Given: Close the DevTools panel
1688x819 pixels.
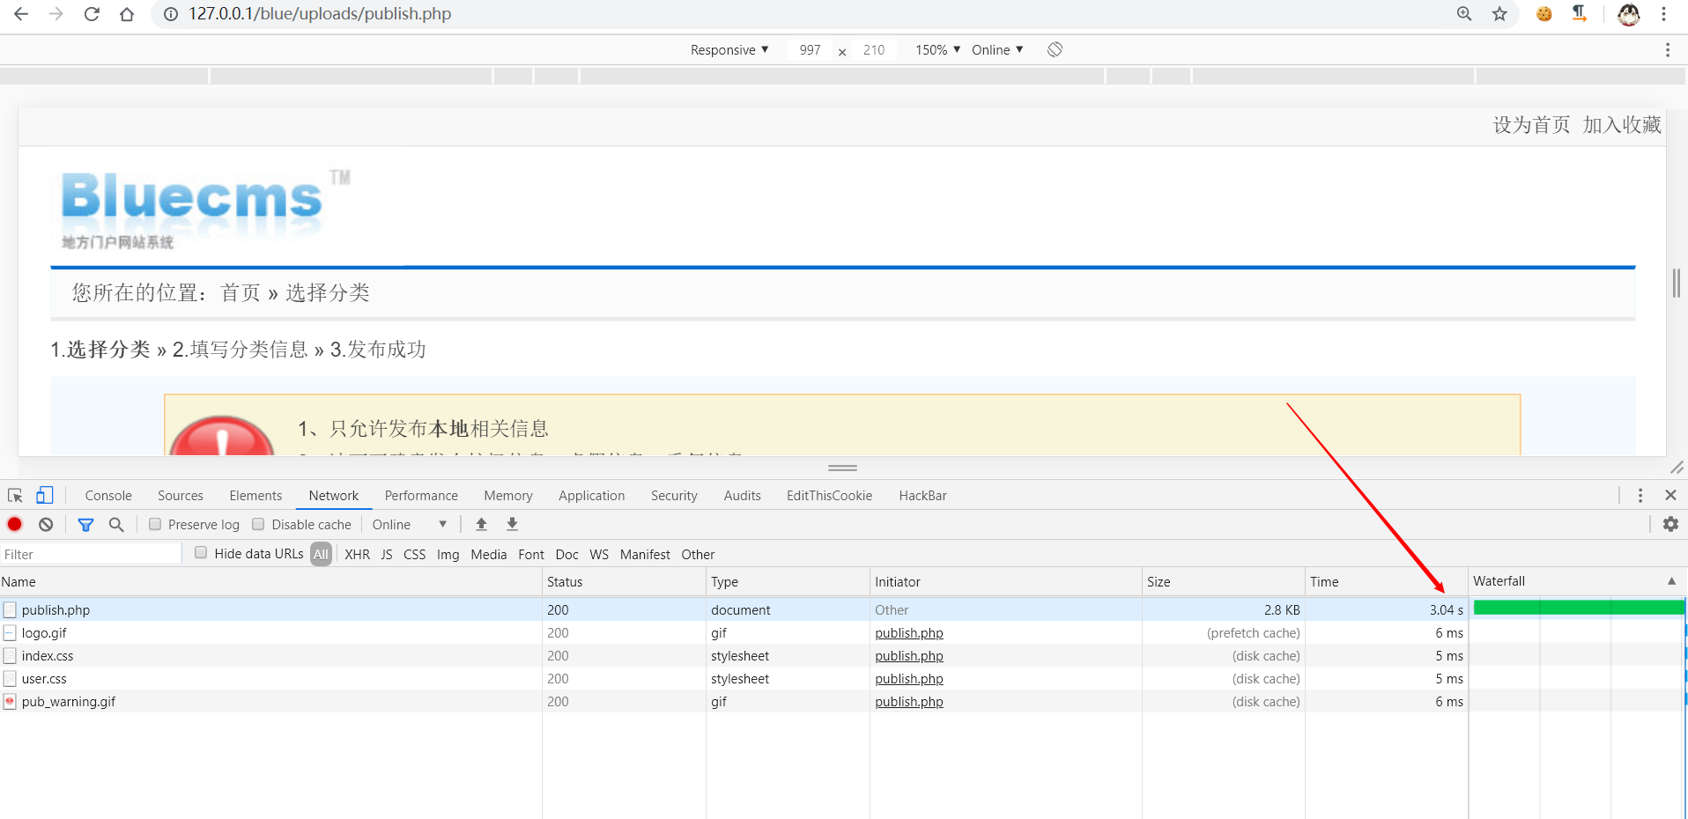Looking at the screenshot, I should point(1670,496).
